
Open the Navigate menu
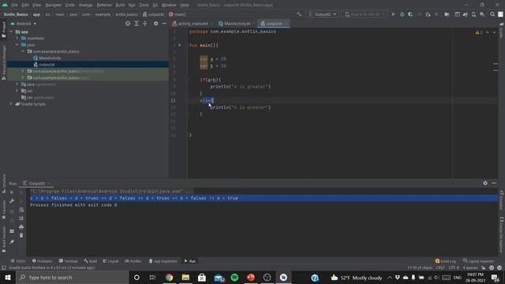pos(53,6)
